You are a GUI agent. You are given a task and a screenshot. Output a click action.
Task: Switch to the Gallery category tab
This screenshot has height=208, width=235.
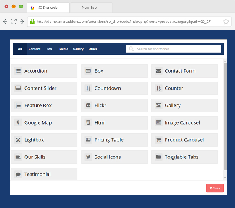(x=78, y=49)
